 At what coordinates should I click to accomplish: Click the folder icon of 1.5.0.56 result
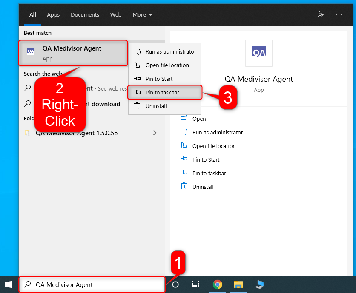(x=27, y=133)
